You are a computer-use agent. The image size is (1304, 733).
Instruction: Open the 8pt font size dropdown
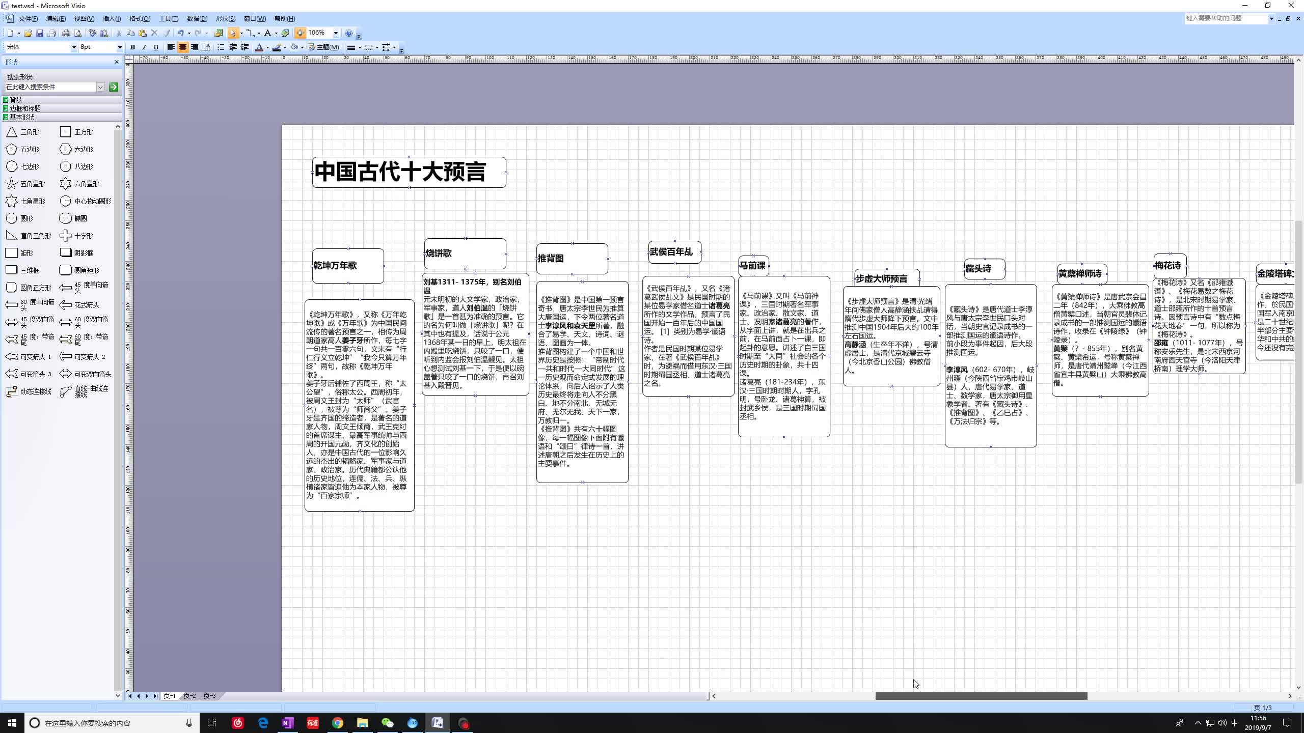(x=120, y=47)
